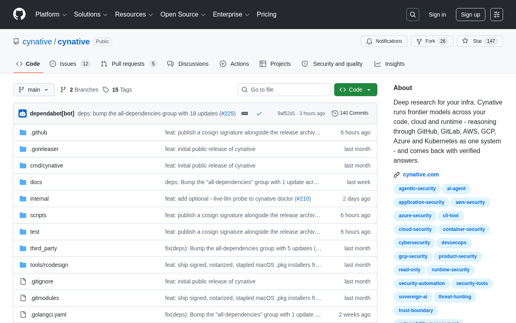Switch to the Issues tab
The height and width of the screenshot is (323, 516).
point(70,64)
